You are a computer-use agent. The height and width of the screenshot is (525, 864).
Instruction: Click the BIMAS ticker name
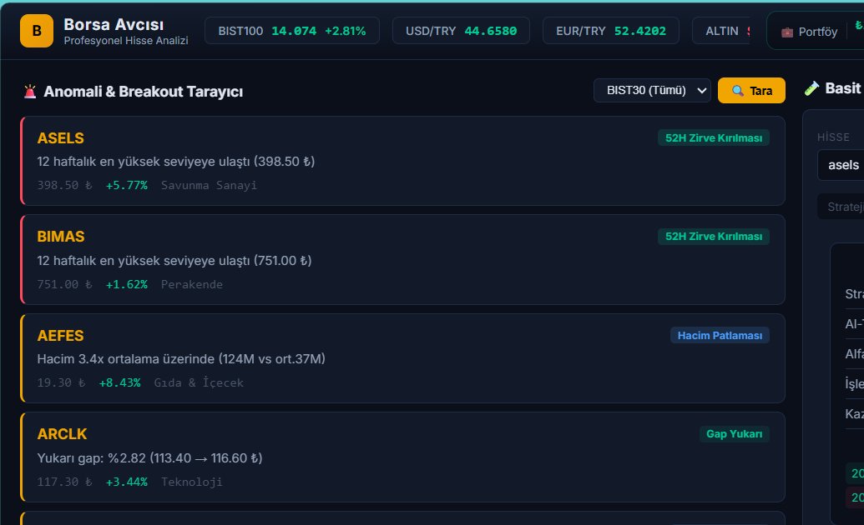click(x=61, y=237)
